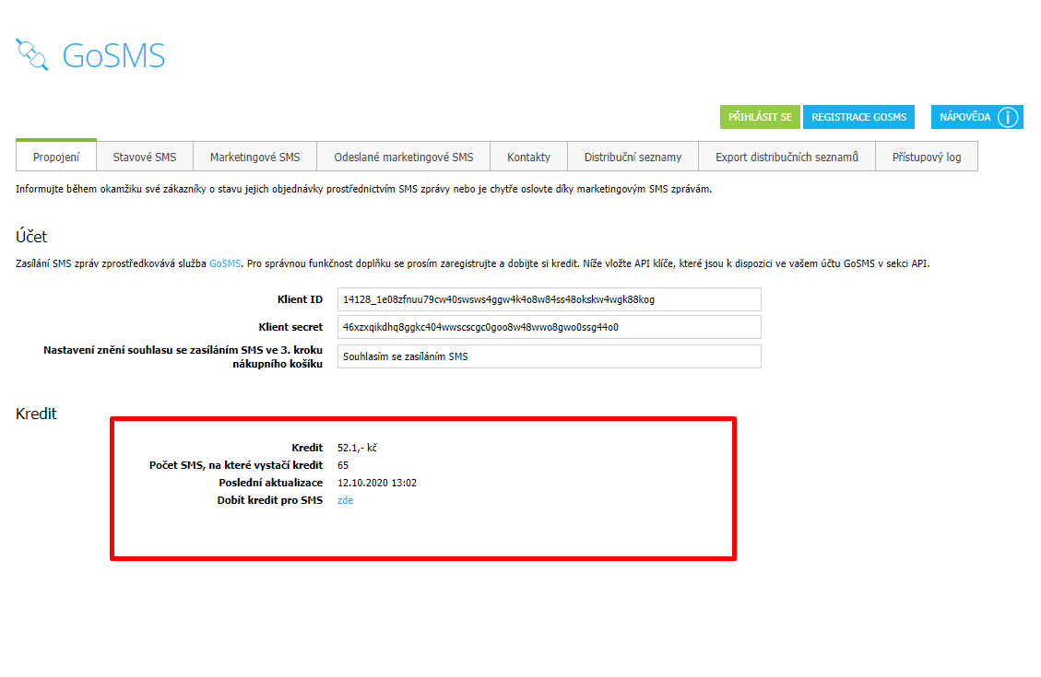Click the 'Nastavení znění souhlasu' label
Screen dimensions: 1041x677
tap(183, 356)
